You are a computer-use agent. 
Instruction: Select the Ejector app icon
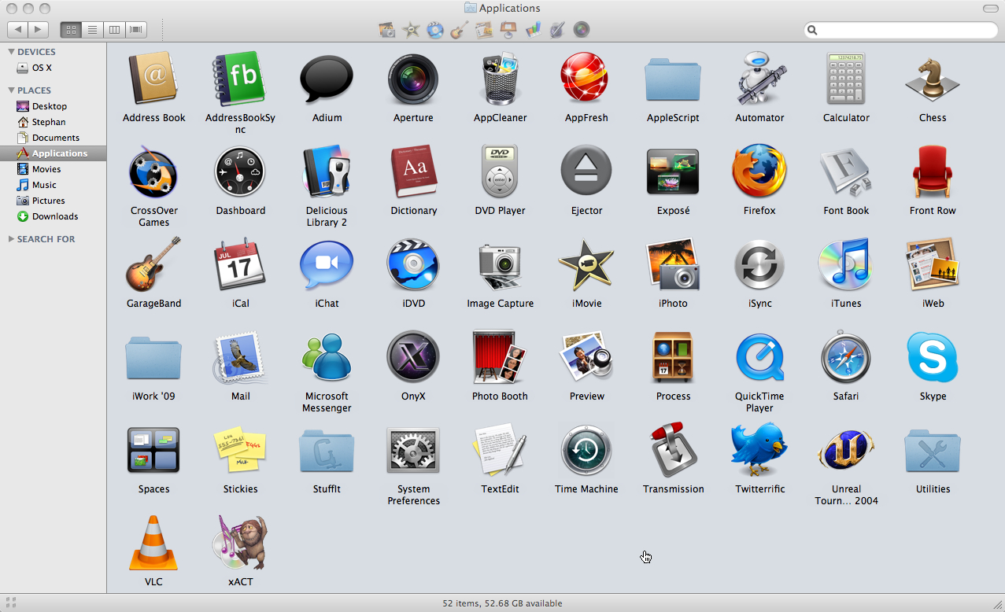click(586, 171)
